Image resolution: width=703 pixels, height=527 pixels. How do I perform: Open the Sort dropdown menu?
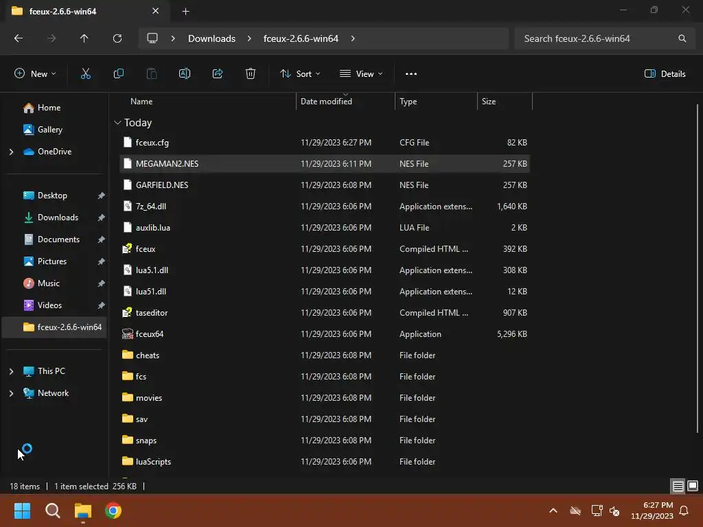(x=300, y=74)
